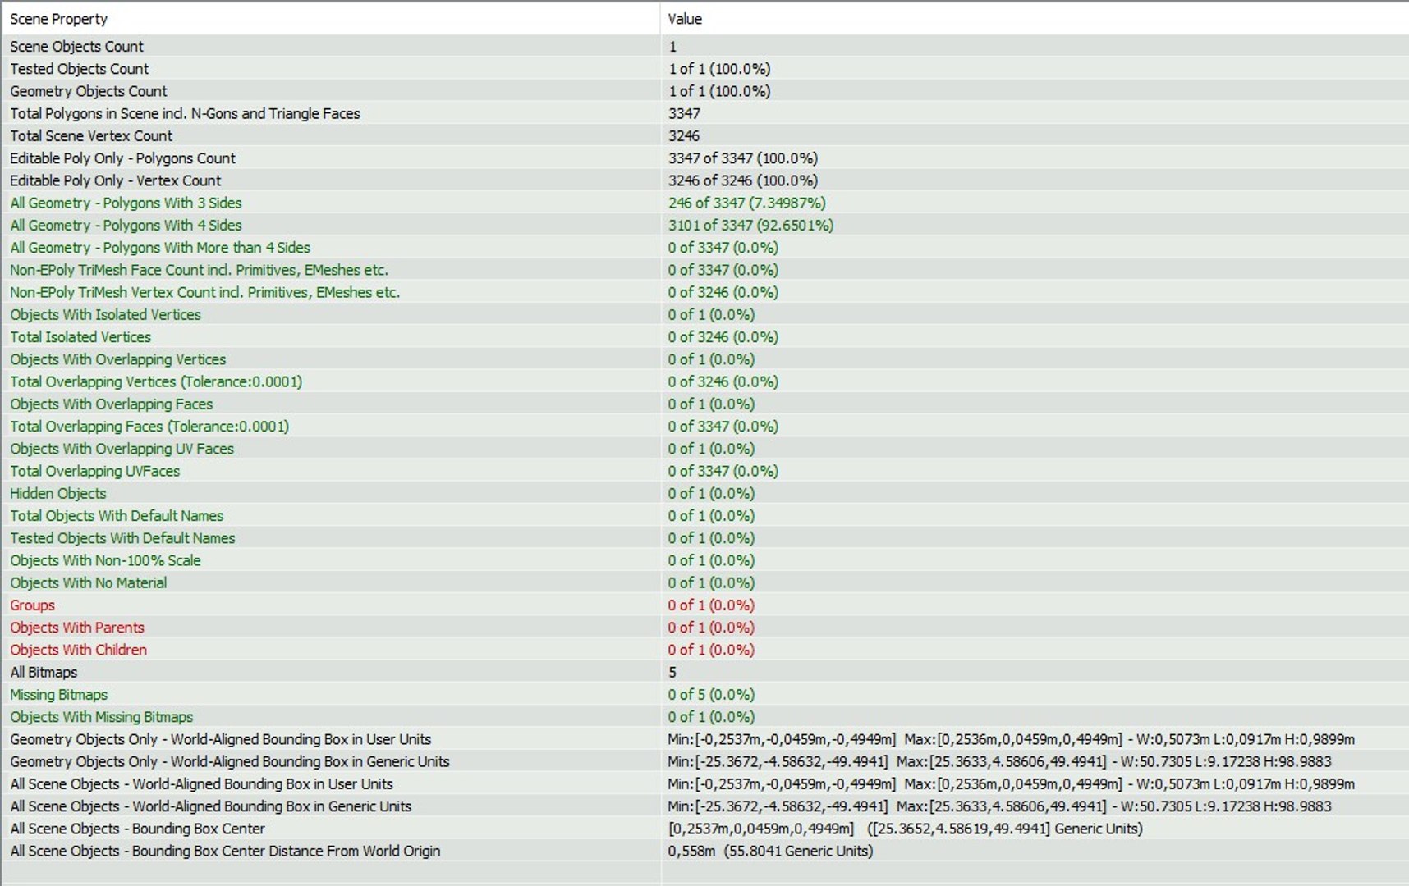
Task: Select Objects With Overlapping Faces row
Action: [705, 404]
